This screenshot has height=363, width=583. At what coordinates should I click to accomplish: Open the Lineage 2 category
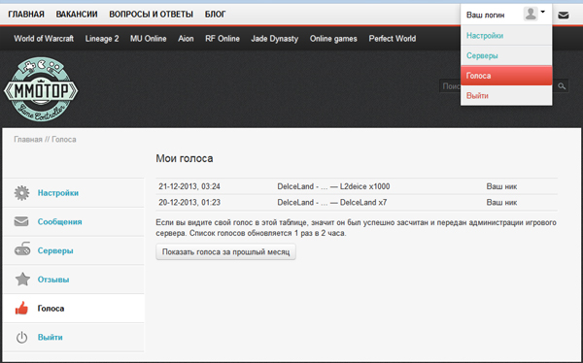click(x=102, y=39)
